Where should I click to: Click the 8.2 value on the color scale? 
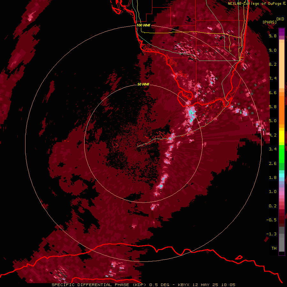tap(273, 64)
